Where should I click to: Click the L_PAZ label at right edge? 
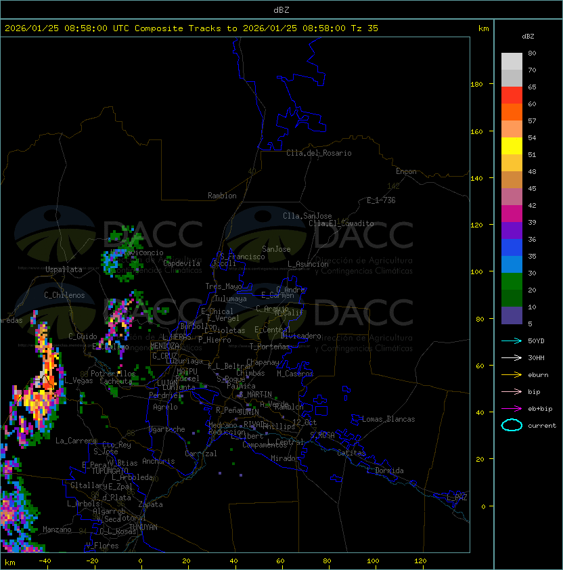point(457,498)
